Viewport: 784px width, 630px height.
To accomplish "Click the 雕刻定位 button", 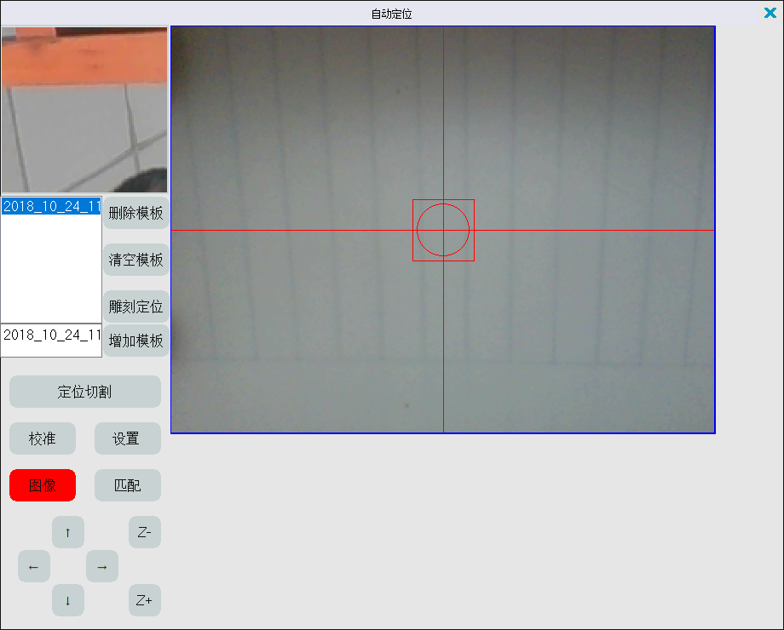I will tap(136, 306).
